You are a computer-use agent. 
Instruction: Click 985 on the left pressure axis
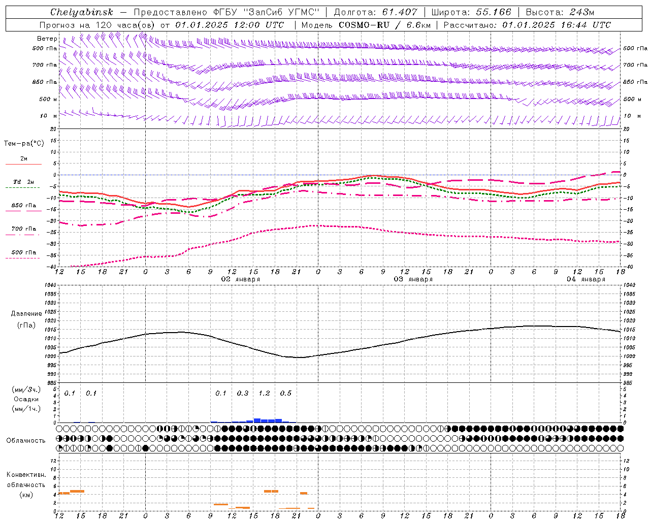point(52,383)
